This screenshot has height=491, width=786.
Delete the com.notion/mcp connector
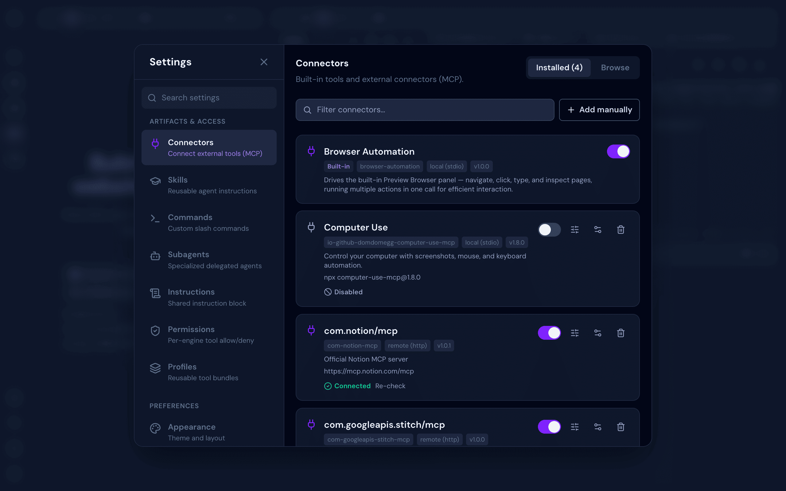tap(621, 333)
